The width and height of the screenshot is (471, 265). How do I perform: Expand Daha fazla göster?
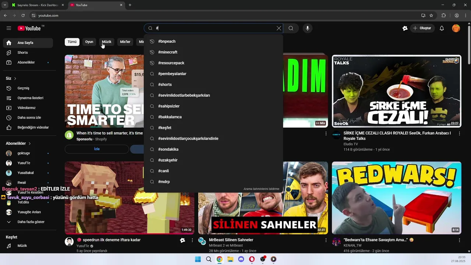click(x=28, y=222)
